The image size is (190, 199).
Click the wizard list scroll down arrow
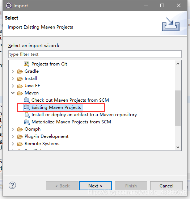(178, 147)
